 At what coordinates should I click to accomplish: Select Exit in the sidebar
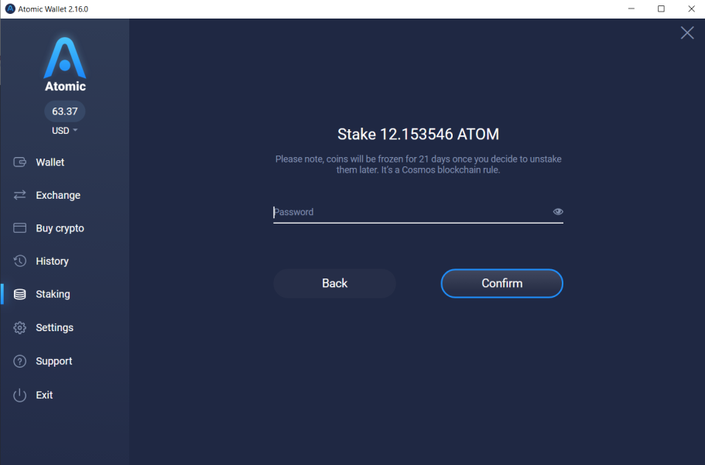tap(44, 395)
